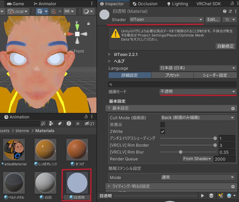Open the material help question mark icon
The width and height of the screenshot is (239, 202).
click(x=225, y=12)
